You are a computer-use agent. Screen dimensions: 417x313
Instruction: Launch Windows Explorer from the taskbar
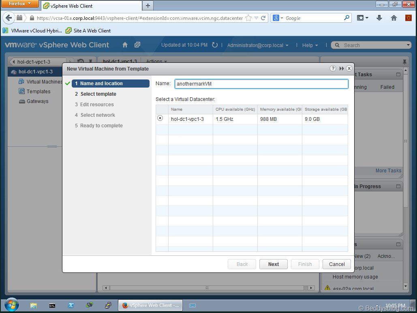click(x=34, y=306)
